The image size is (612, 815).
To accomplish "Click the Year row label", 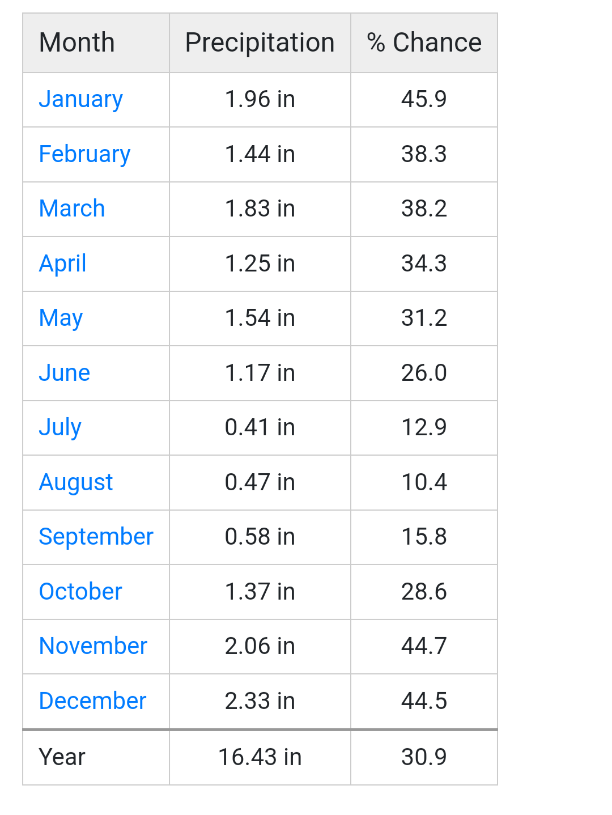I will point(62,757).
